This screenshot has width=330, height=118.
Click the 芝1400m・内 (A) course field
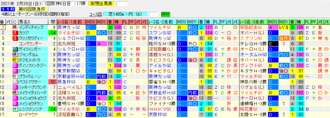pos(125,14)
